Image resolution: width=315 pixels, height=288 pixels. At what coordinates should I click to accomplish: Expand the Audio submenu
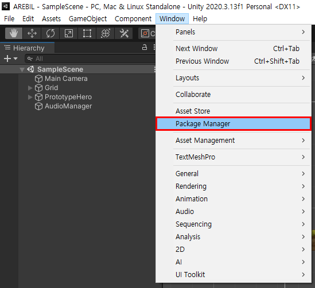pyautogui.click(x=234, y=212)
